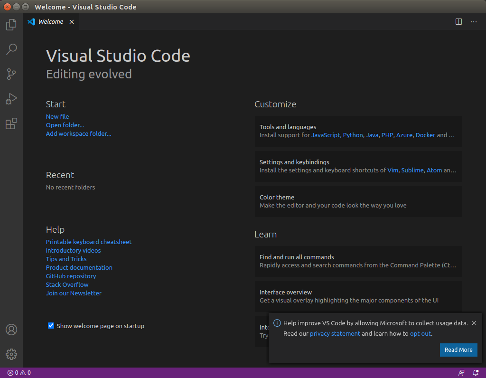486x378 pixels.
Task: Select the Welcome tab
Action: pyautogui.click(x=50, y=22)
